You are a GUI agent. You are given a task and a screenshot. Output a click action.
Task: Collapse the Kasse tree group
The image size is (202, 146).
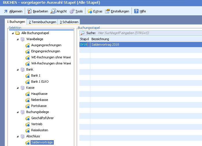point(18,88)
